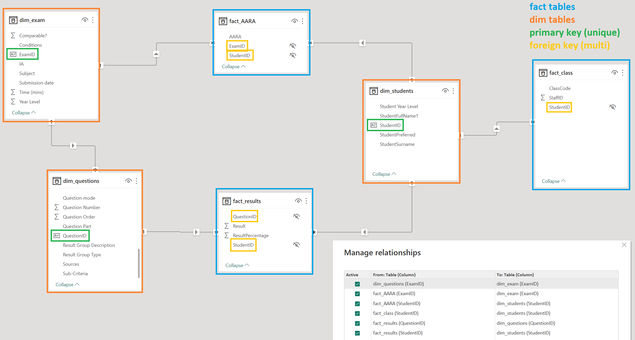Click filter arrow between fact_AARA and dim_students

click(362, 43)
